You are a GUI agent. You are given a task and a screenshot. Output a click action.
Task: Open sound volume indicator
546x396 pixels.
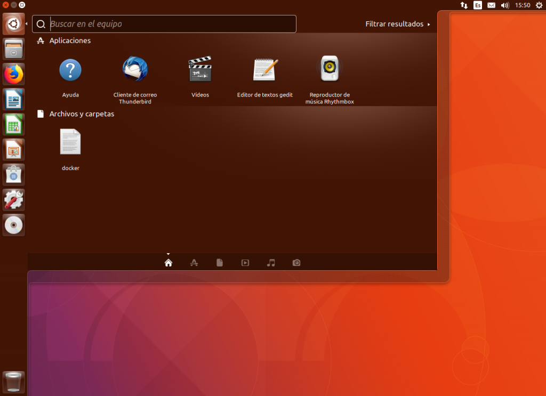point(505,5)
